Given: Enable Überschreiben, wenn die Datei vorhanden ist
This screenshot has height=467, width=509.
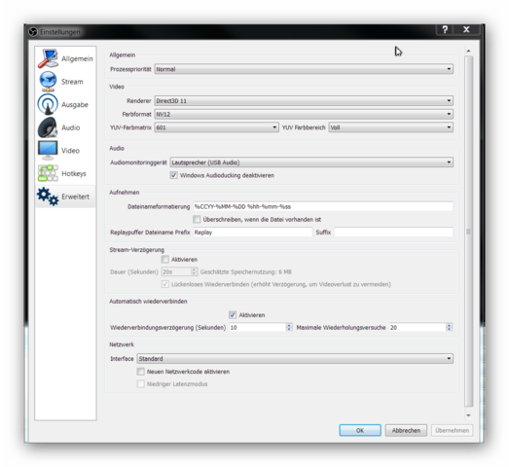Looking at the screenshot, I should [x=197, y=219].
